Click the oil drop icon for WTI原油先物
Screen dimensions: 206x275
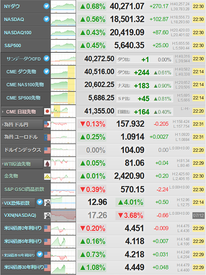[x=47, y=163]
